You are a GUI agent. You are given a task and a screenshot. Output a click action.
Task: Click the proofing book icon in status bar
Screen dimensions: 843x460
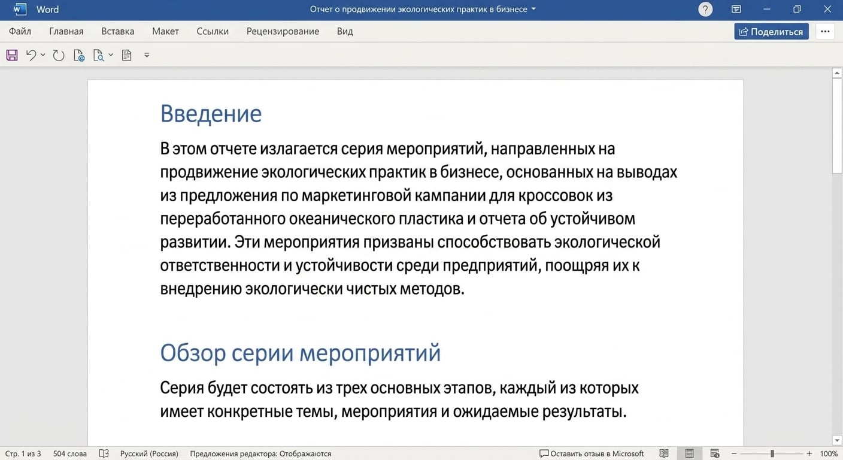click(x=104, y=453)
